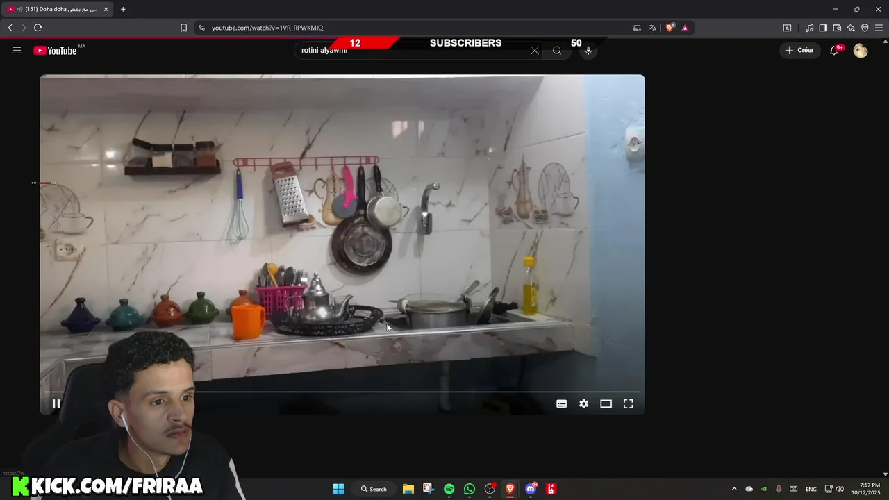Select the Doha doha YouTube tab
Screen dimensions: 889x500
[x=57, y=9]
